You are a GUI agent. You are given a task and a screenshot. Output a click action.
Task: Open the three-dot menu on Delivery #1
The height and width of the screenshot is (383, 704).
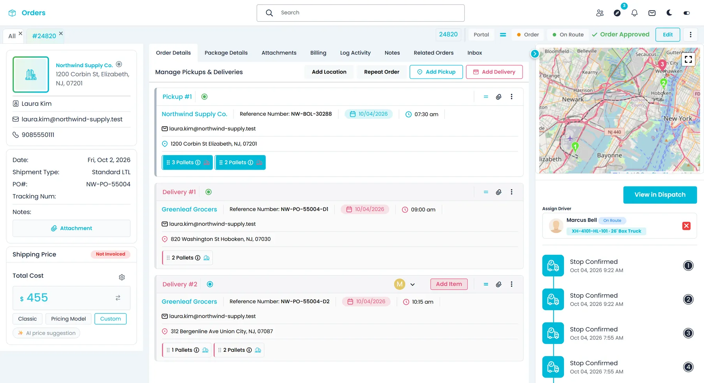(512, 192)
